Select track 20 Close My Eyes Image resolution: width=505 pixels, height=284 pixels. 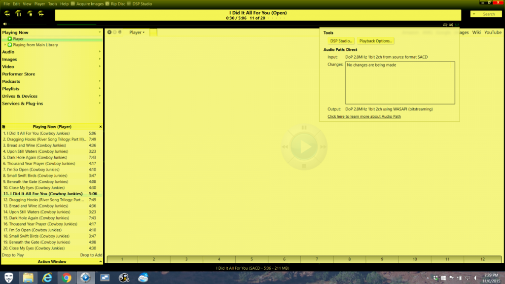point(52,248)
